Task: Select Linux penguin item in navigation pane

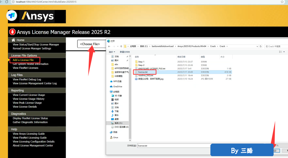Action: [114, 137]
